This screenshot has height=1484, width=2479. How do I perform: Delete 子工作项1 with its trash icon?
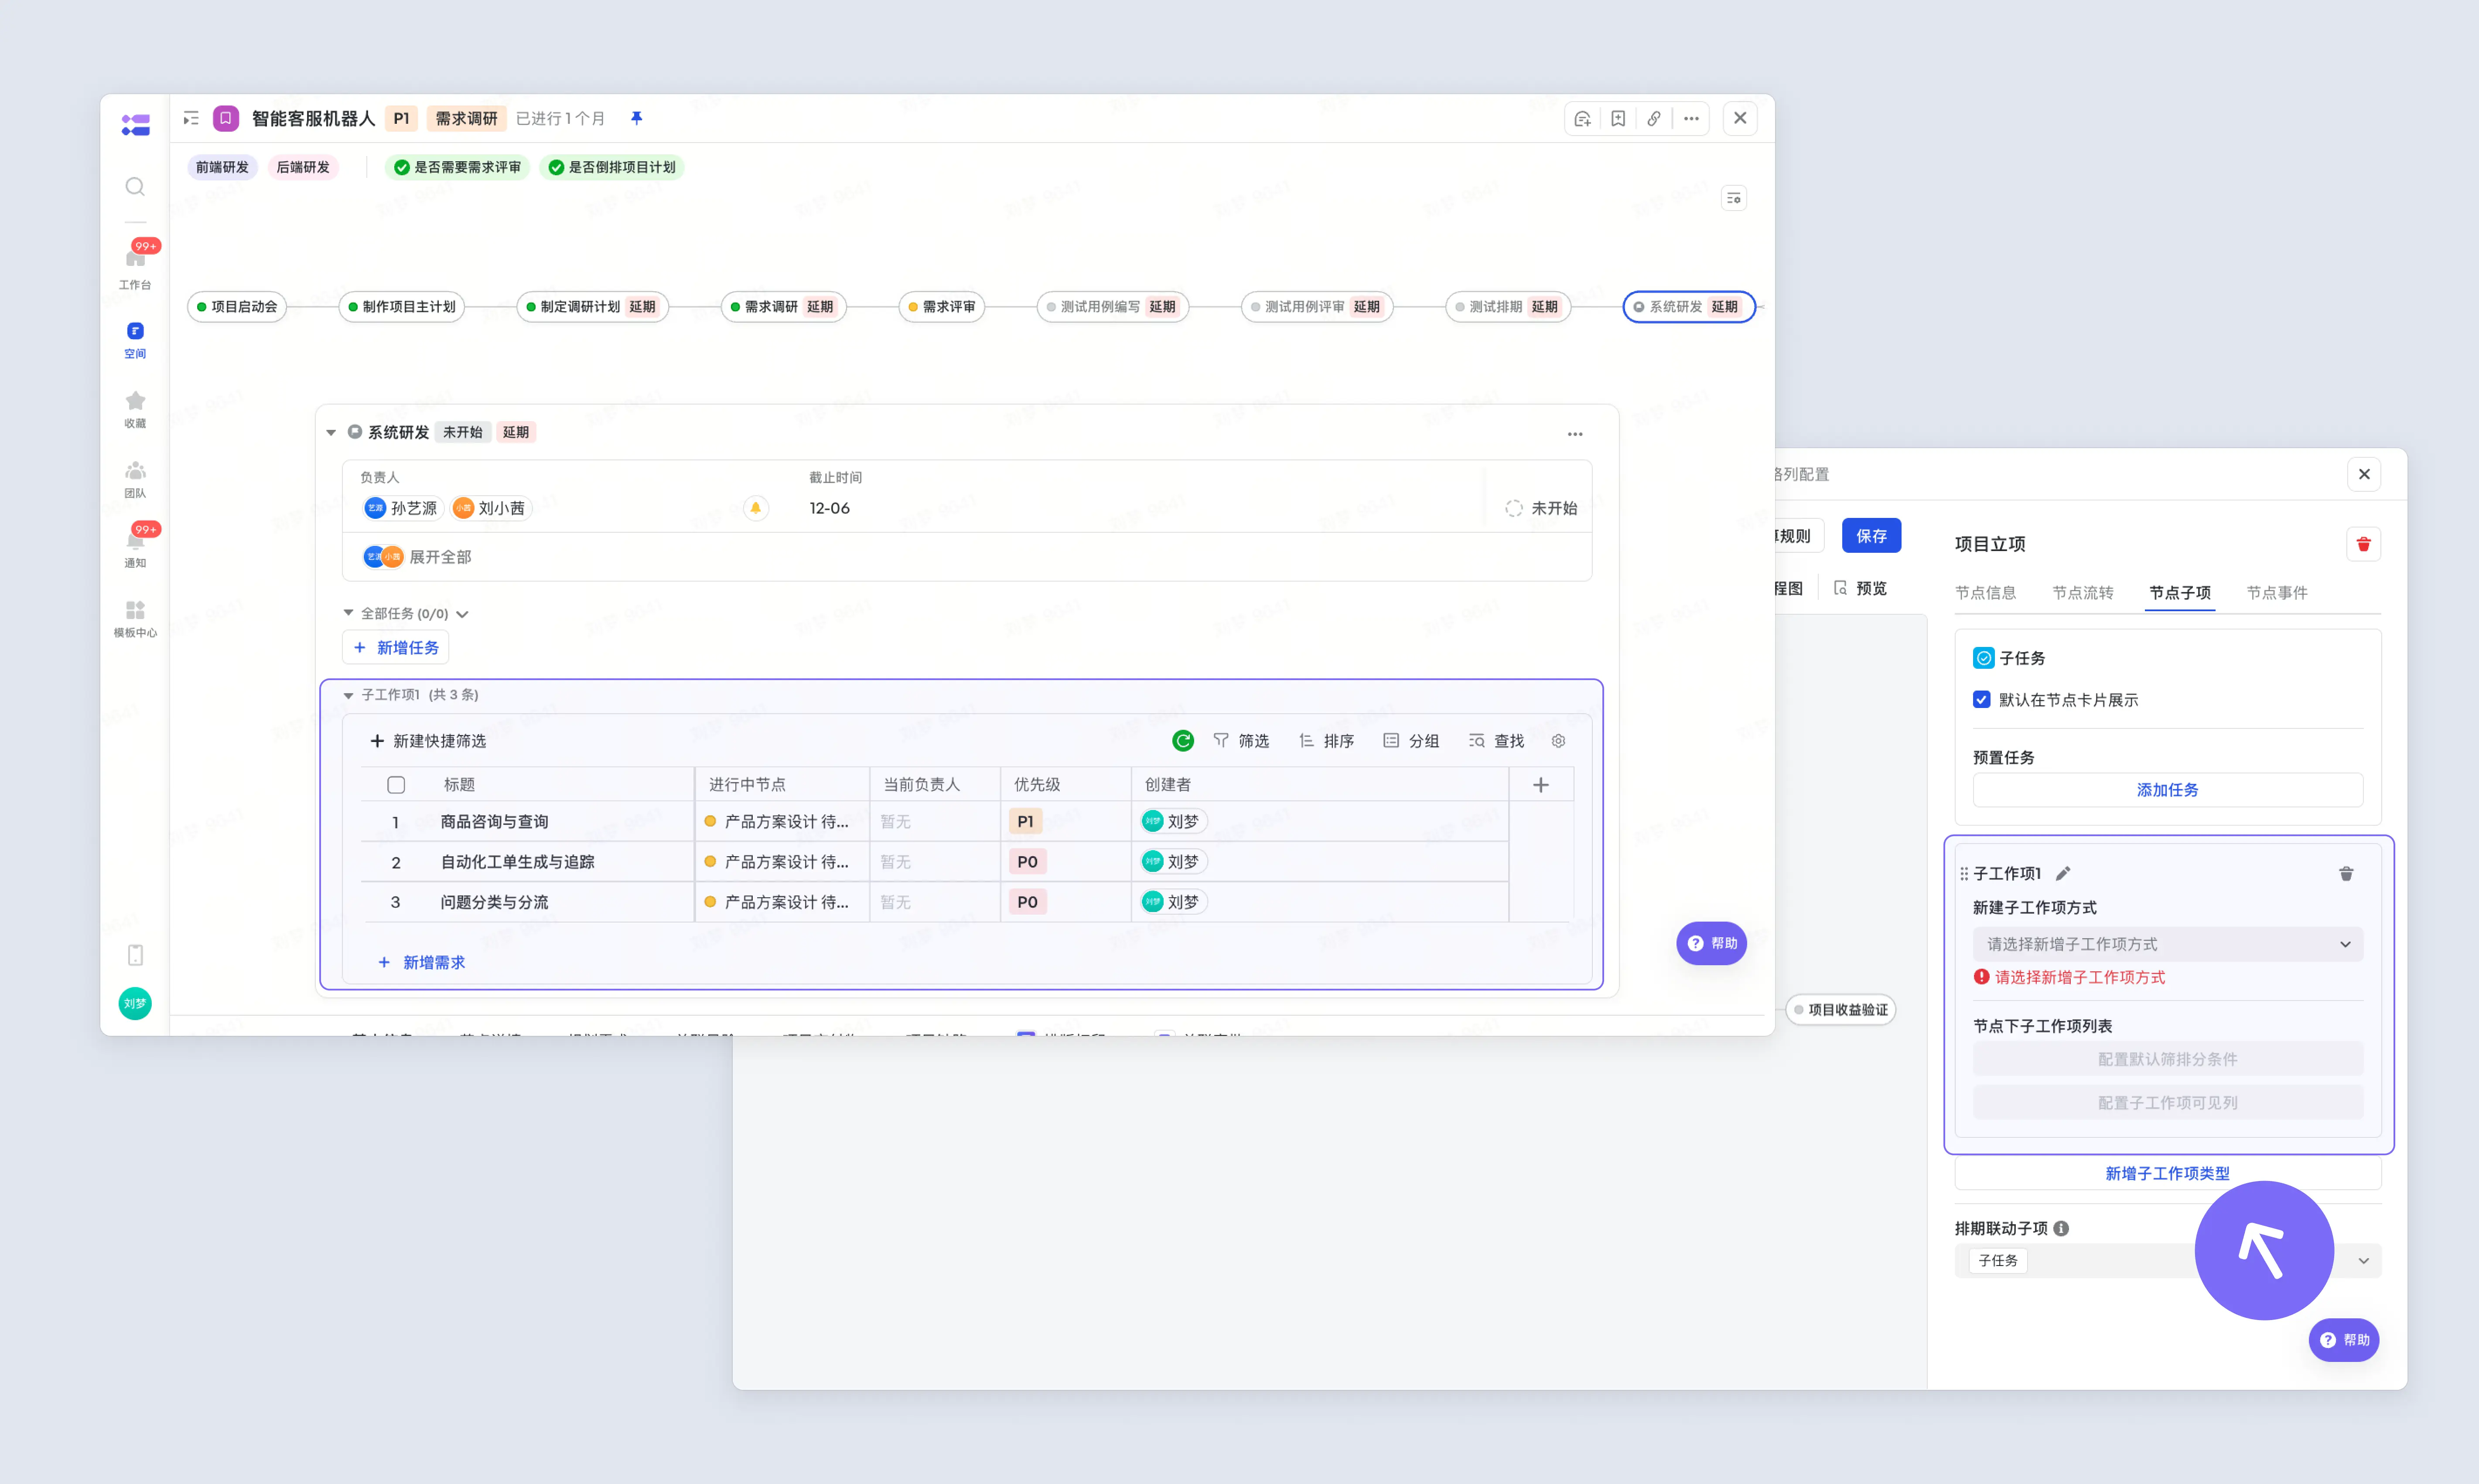point(2346,874)
